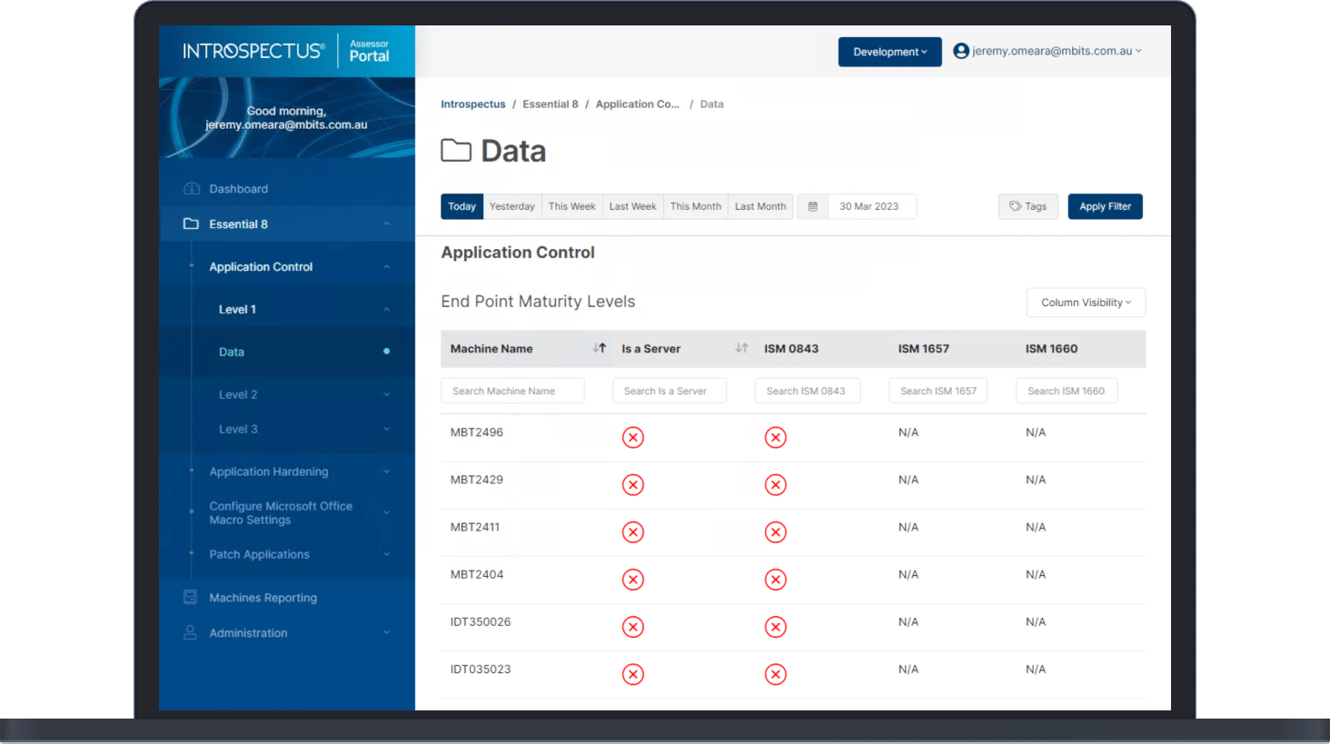Open the Development environment dropdown

[x=889, y=52]
